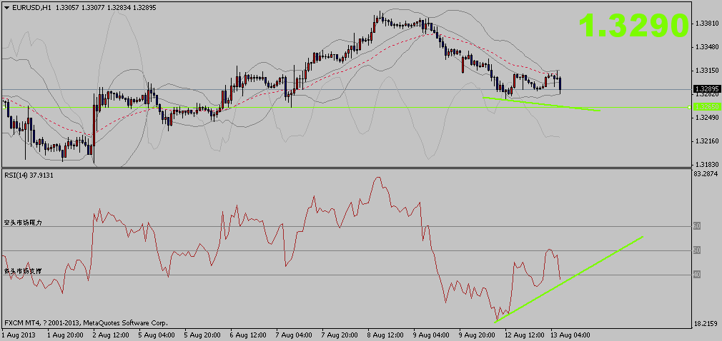Click the 空头市场阻力 level label
Screen dimensions: 722x341
pyautogui.click(x=23, y=223)
